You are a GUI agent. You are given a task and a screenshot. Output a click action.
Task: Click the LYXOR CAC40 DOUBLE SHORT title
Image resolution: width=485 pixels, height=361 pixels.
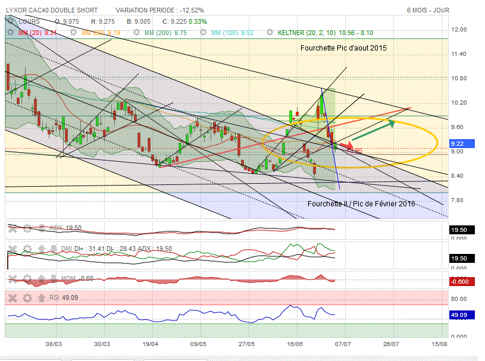pyautogui.click(x=52, y=10)
